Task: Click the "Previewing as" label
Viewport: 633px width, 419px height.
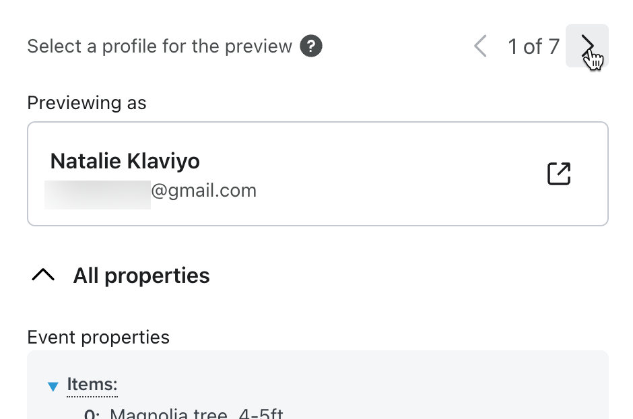Action: coord(87,103)
